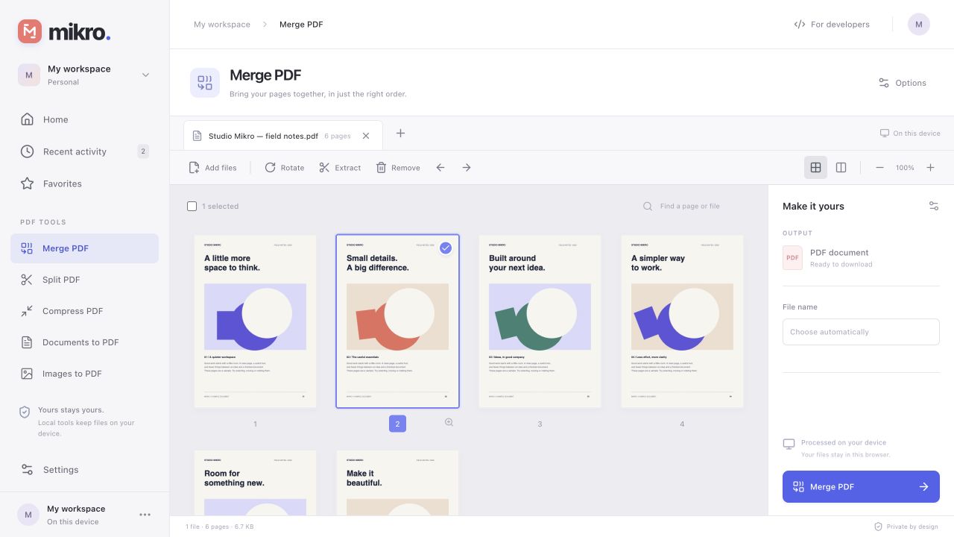Deselect page 2 via its checkmark
This screenshot has width=954, height=537.
pyautogui.click(x=446, y=248)
